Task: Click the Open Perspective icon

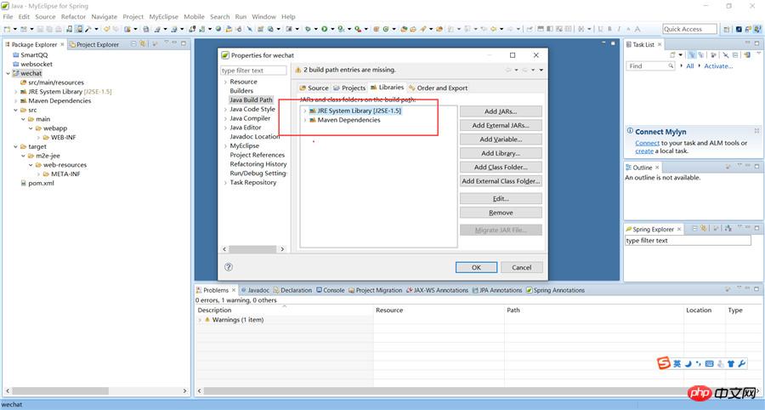Action: click(727, 29)
